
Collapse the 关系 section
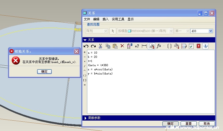(85, 40)
